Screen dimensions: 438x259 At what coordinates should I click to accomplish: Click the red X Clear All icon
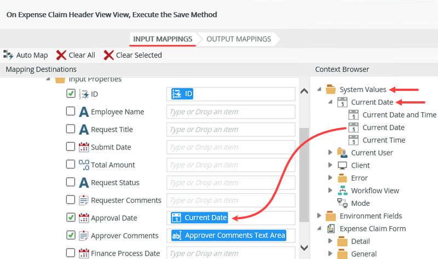tap(61, 55)
